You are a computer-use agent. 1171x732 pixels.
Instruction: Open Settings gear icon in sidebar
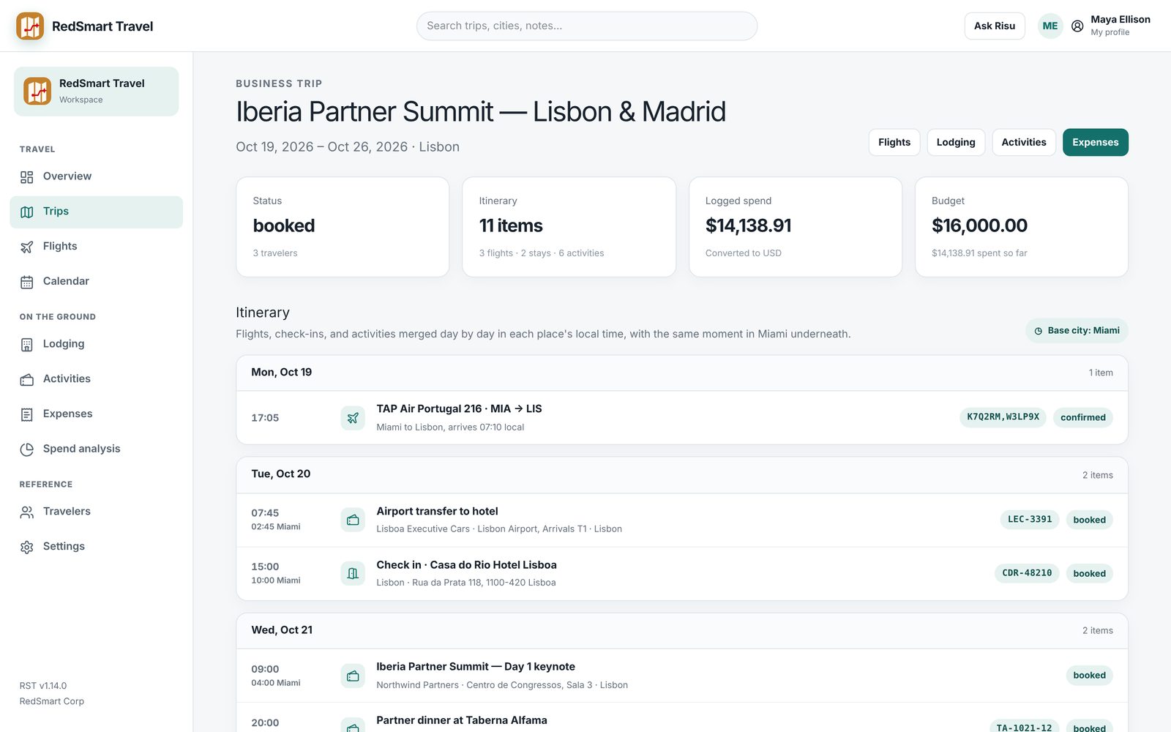pyautogui.click(x=27, y=548)
